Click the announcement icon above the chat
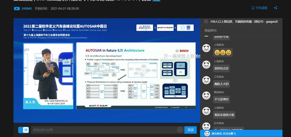This screenshot has width=291, height=137. [x=206, y=22]
